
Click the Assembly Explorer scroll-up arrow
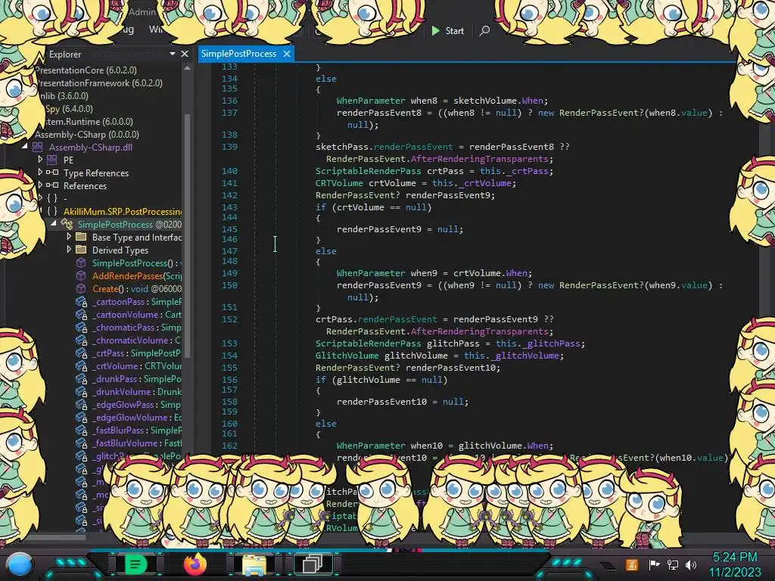187,68
